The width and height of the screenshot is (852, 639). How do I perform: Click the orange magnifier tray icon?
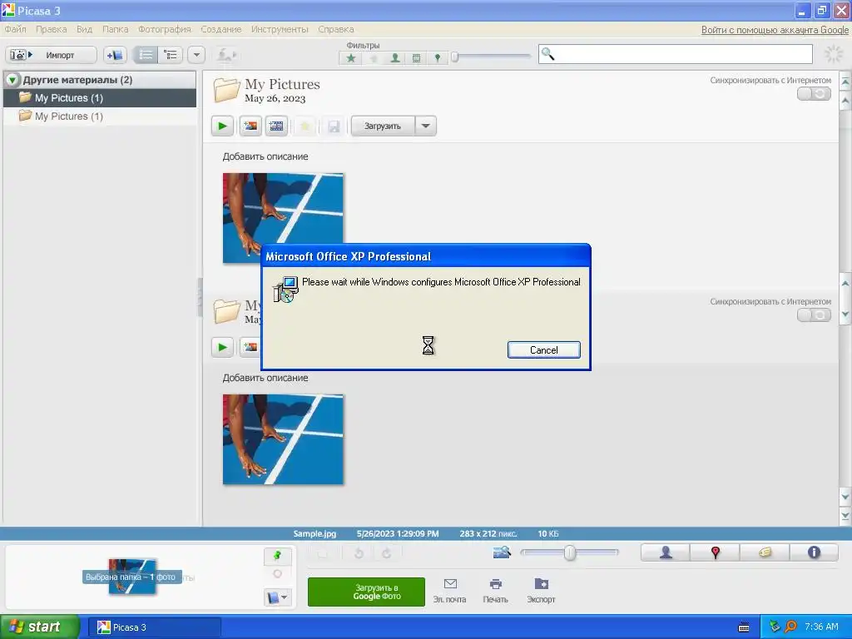tap(790, 627)
